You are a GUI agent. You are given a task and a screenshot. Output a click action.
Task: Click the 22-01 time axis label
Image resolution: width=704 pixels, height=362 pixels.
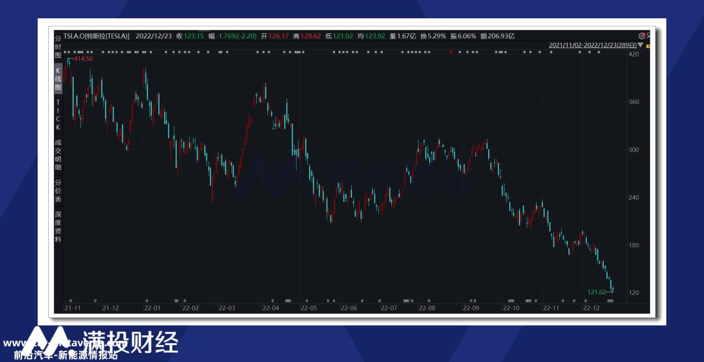[152, 308]
